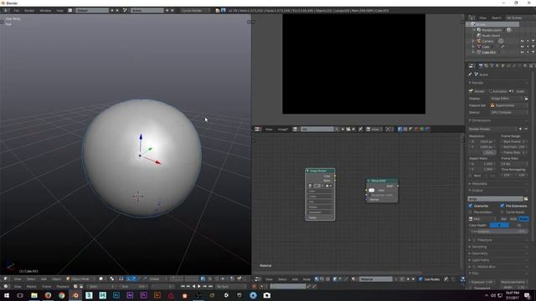Open Firefox from the Windows taskbar
The image size is (536, 301).
(x=48, y=295)
